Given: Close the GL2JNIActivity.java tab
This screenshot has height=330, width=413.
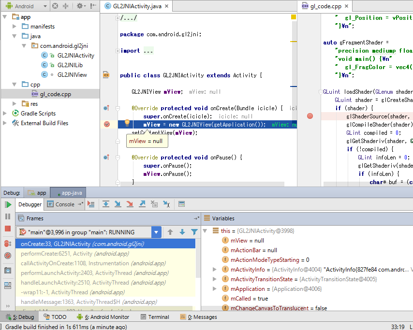Looking at the screenshot, I should (167, 6).
